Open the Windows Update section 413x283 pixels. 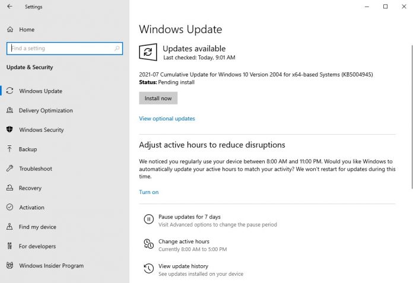40,91
